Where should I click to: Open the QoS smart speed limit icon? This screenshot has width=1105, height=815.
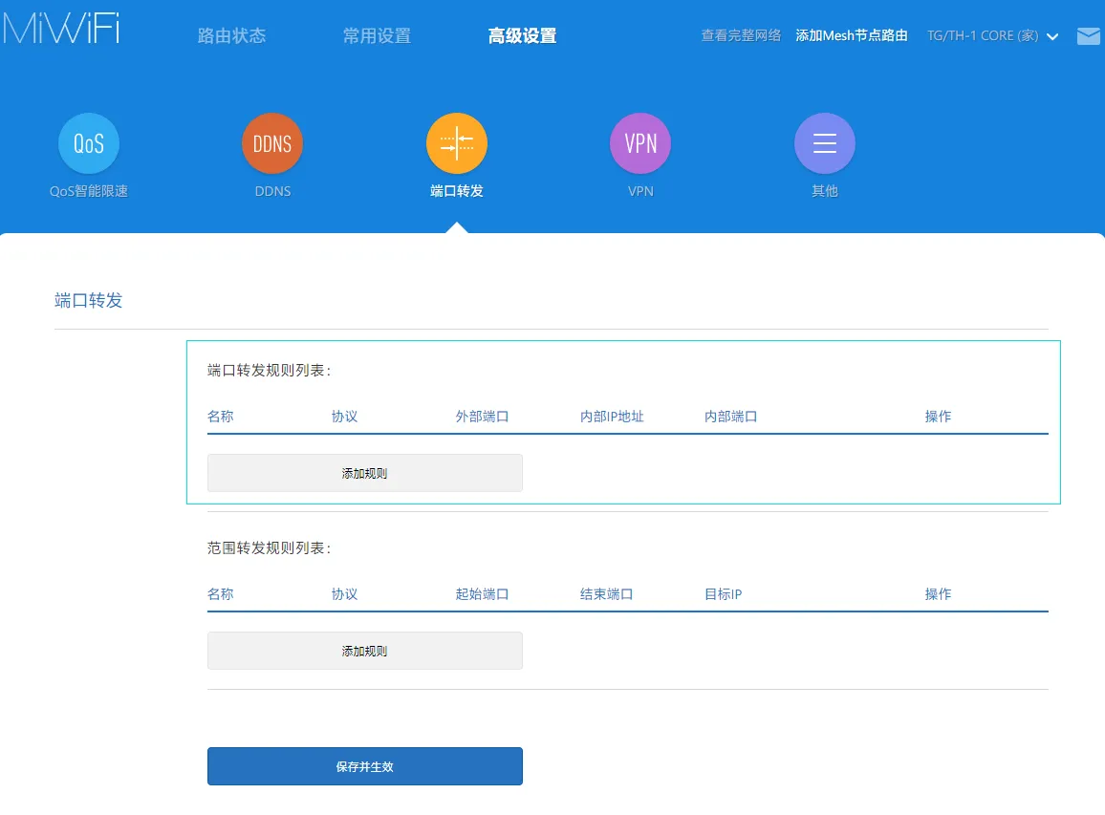click(89, 143)
